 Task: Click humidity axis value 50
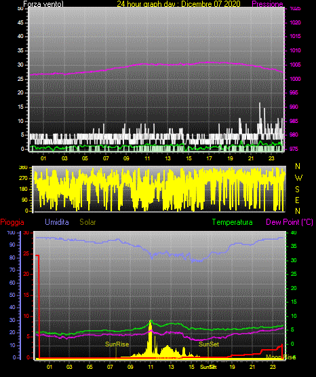click(x=12, y=295)
